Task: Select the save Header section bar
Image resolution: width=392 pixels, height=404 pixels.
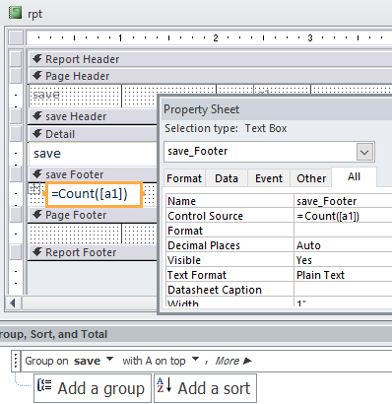Action: click(x=93, y=116)
